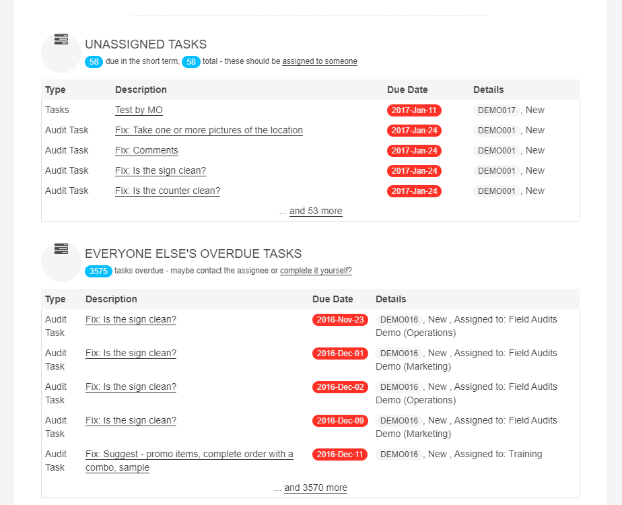Open 'Fix: Is the sign clean?' due 2016-Dec-09
Screen dimensions: 622x505
[131, 421]
